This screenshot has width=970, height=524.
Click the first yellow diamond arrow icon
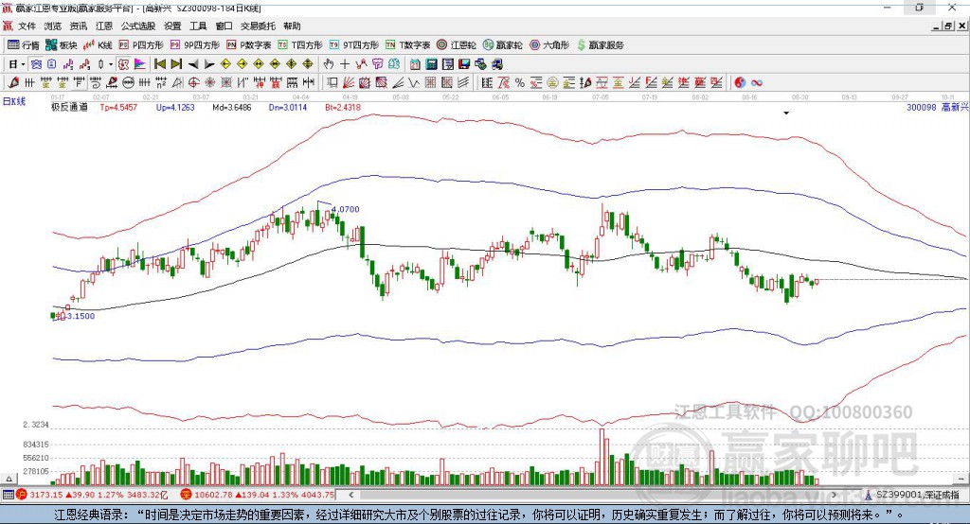225,64
